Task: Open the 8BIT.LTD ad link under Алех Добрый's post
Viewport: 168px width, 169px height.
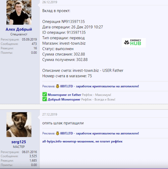Action: [x=99, y=86]
